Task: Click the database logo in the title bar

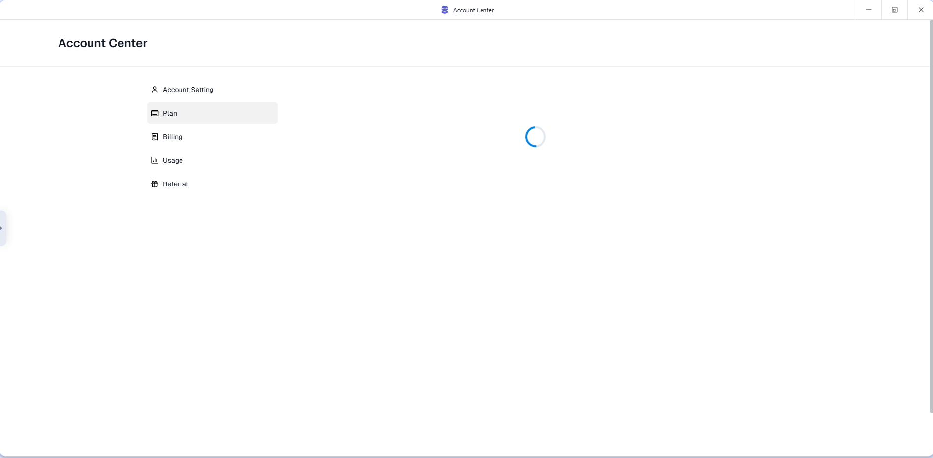Action: [x=444, y=10]
